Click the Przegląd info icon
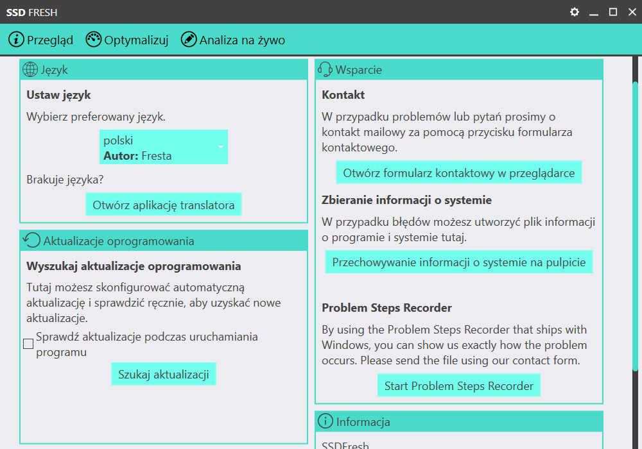 (x=17, y=40)
